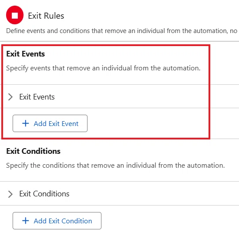Click the 'Define events and conditions' description
Viewport: 239px width, 242px height.
pyautogui.click(x=121, y=31)
